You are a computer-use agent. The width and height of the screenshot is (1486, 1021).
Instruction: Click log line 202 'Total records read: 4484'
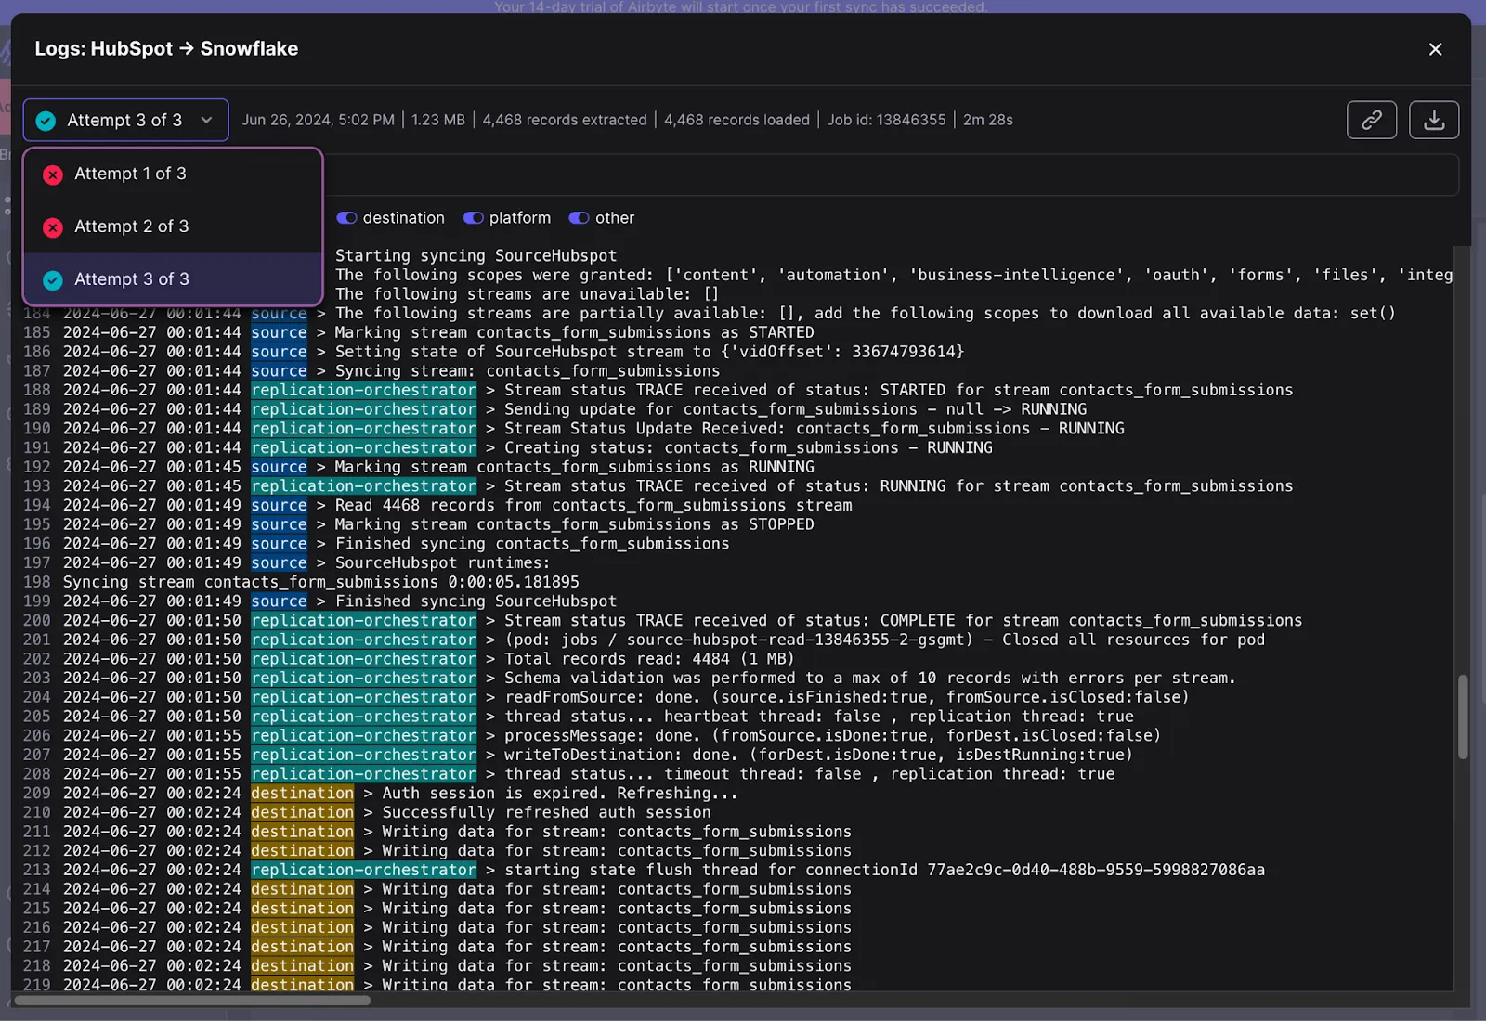pyautogui.click(x=409, y=659)
